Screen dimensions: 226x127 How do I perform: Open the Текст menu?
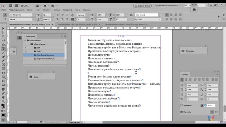pos(38,10)
